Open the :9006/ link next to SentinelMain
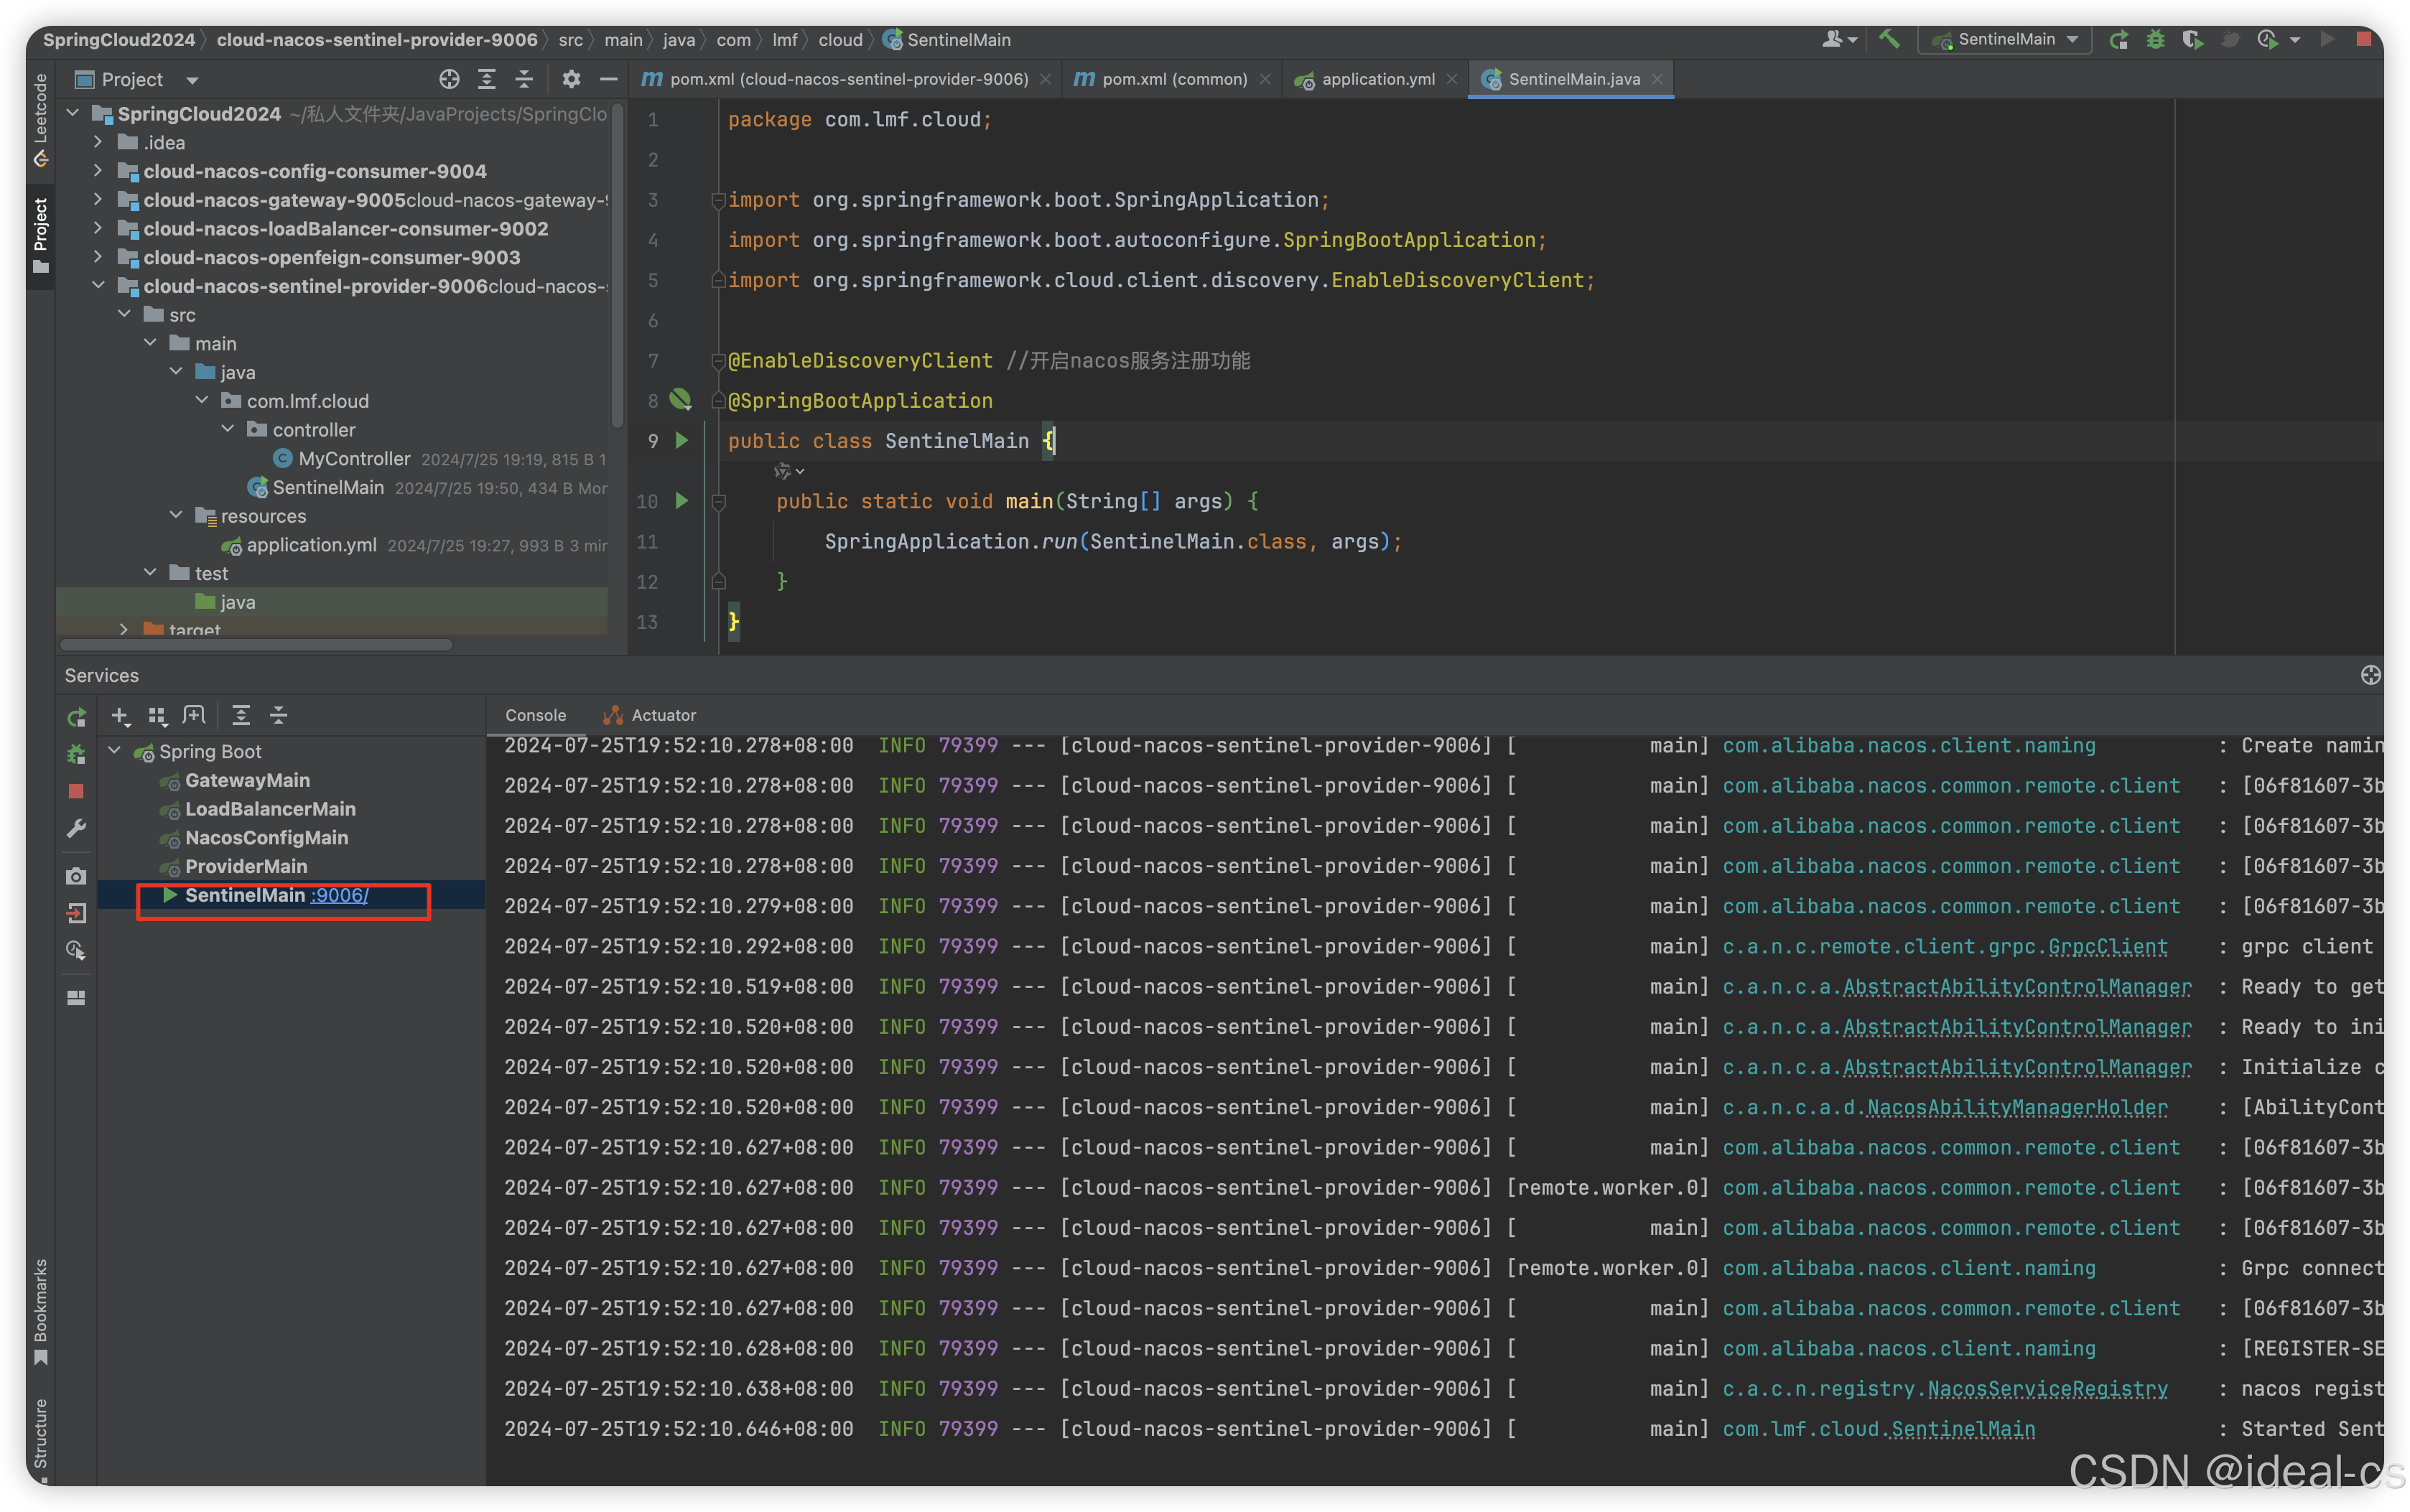 (339, 895)
